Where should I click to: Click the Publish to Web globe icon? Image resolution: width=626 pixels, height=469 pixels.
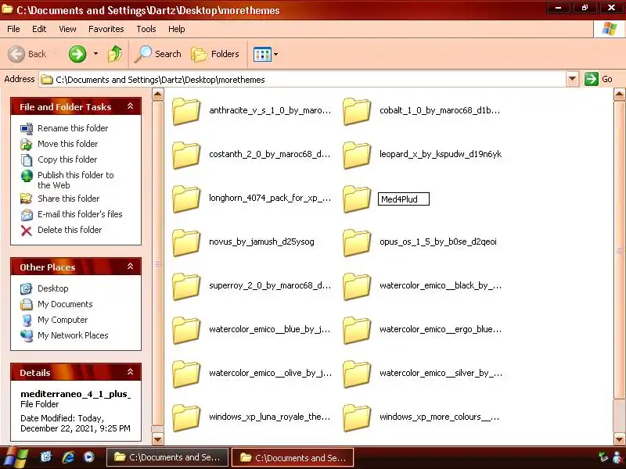click(x=27, y=176)
